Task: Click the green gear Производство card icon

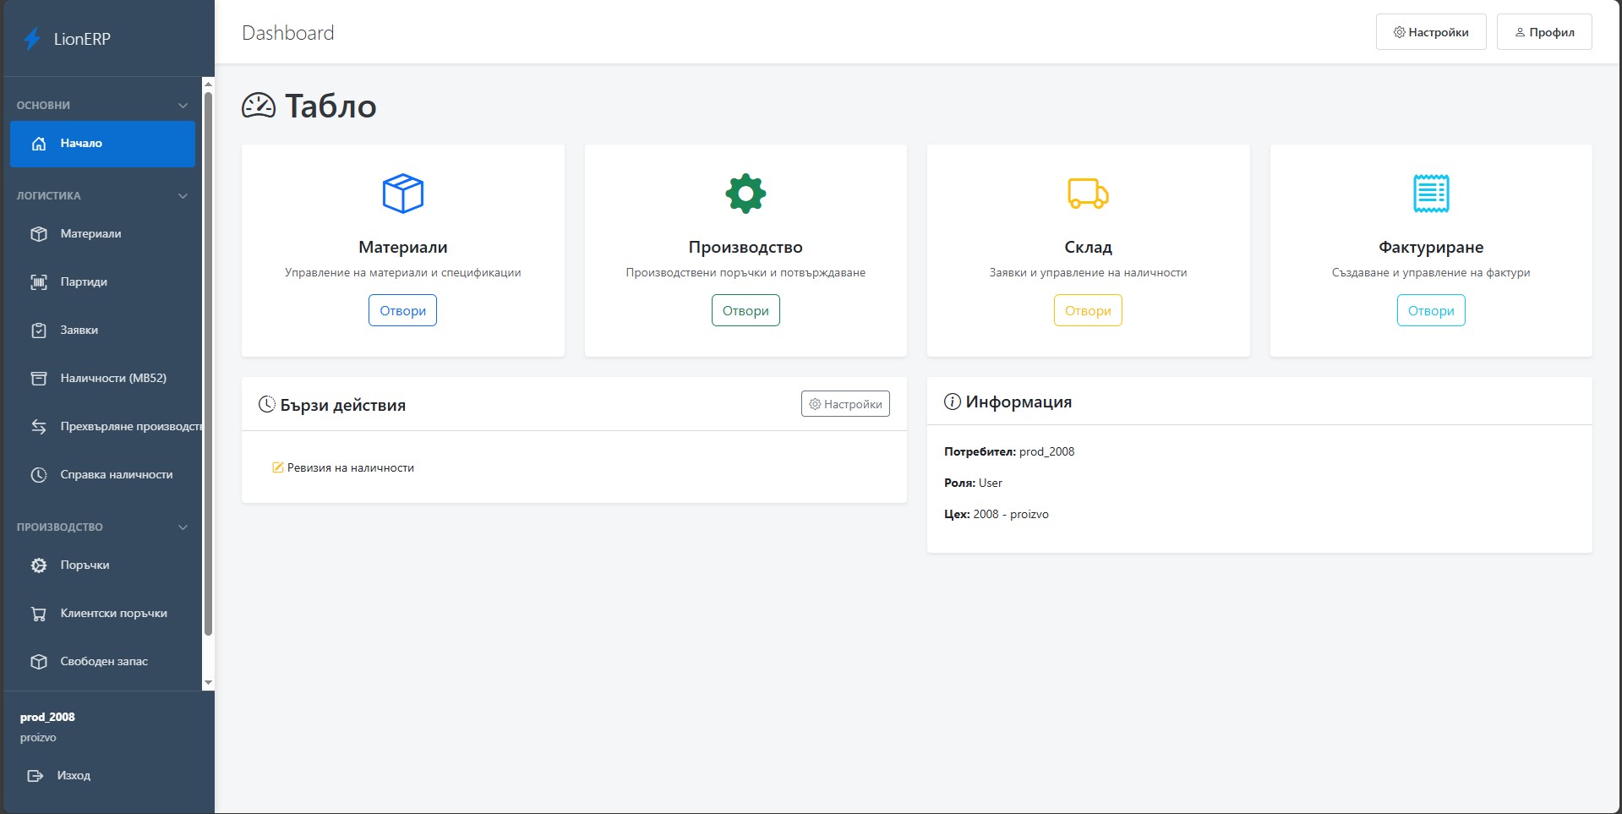Action: (745, 194)
